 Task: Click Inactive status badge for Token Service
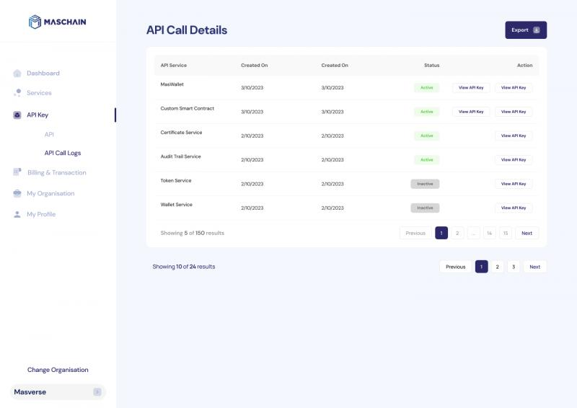[x=425, y=184]
